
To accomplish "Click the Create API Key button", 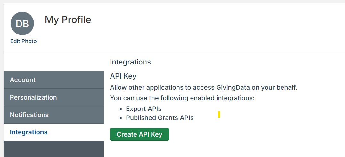I will (x=139, y=134).
